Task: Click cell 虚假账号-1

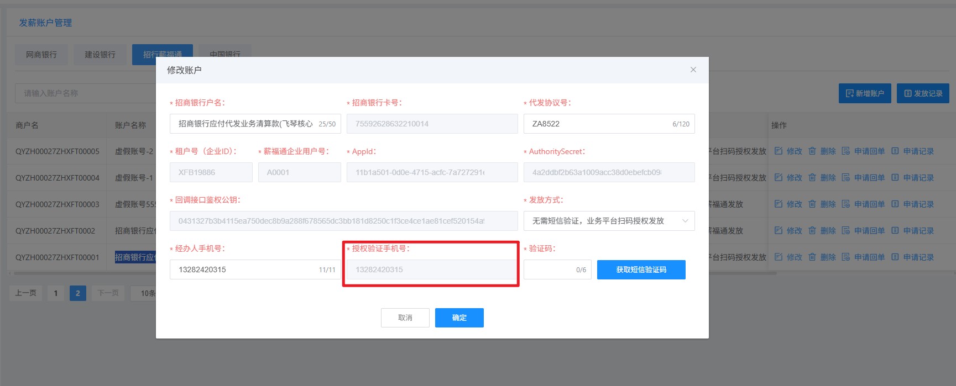Action: click(x=134, y=178)
